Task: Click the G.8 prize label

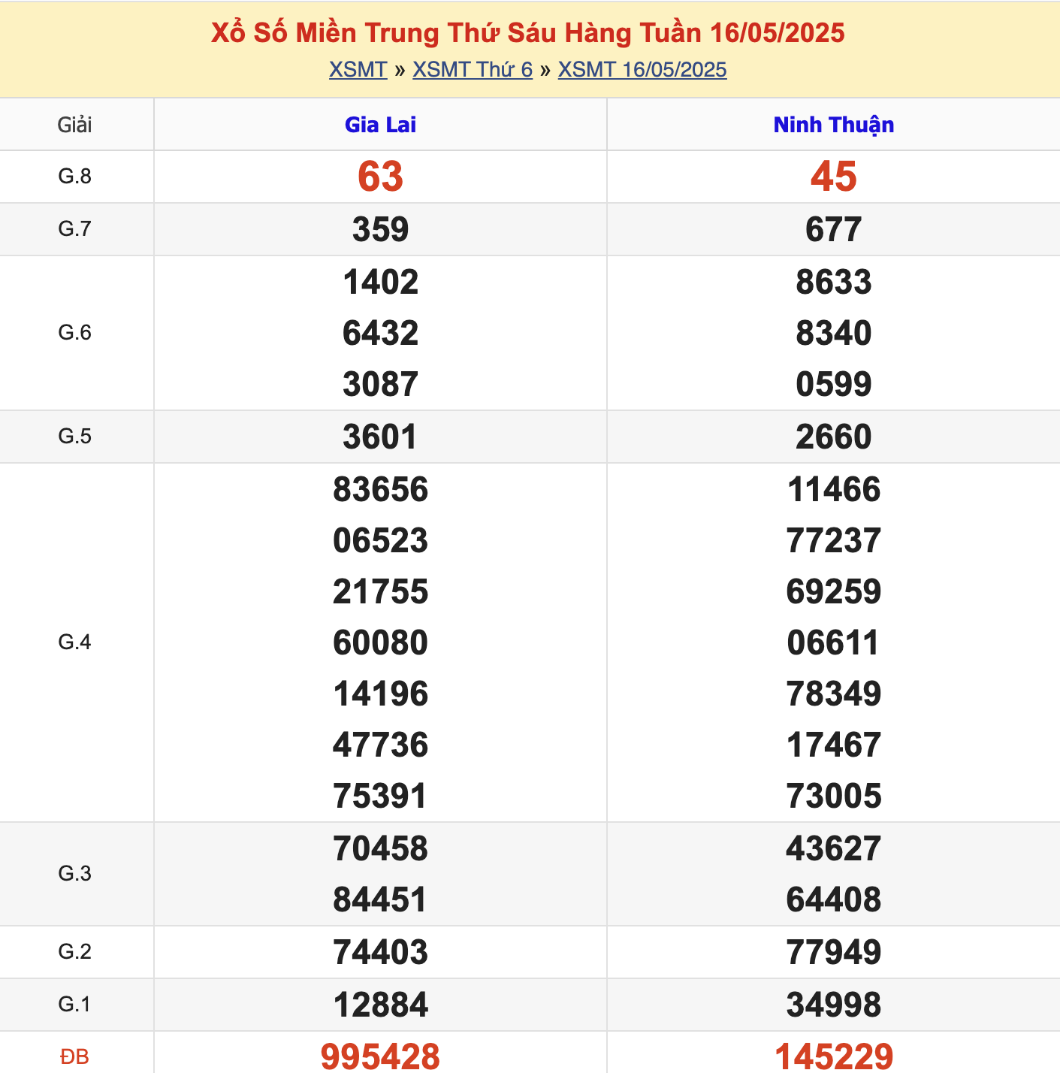Action: pos(75,177)
